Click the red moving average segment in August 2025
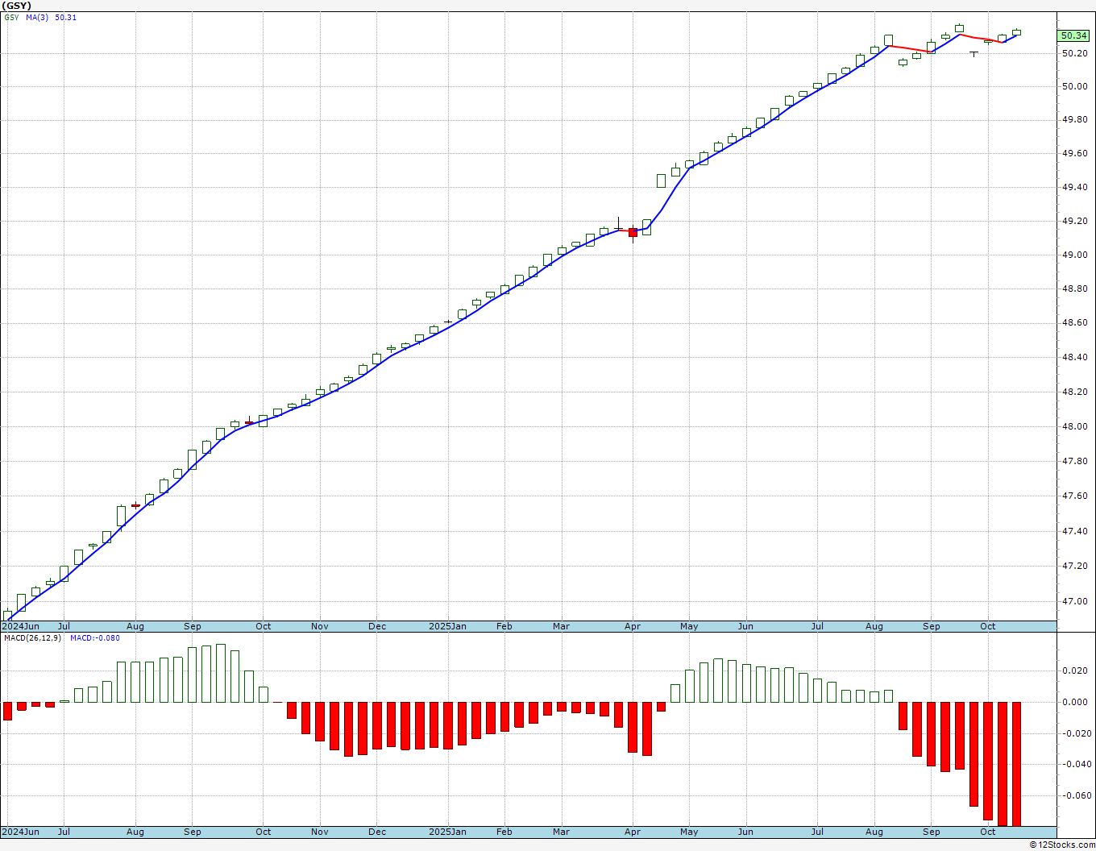 (909, 49)
